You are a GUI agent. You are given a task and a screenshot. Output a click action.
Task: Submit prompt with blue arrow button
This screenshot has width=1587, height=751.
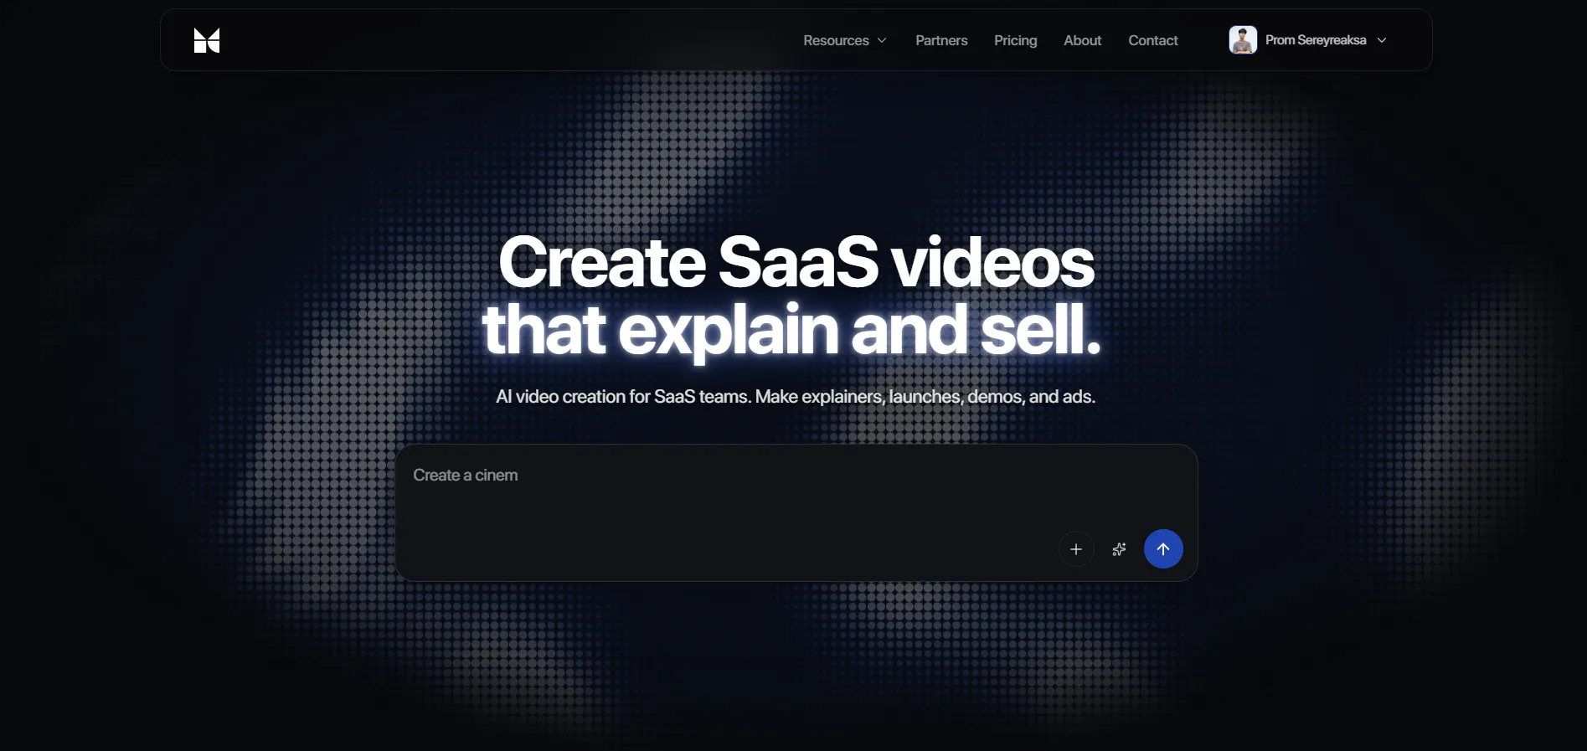tap(1163, 549)
